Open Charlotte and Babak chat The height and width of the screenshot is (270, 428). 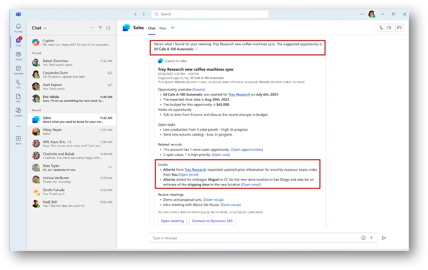tap(72, 156)
